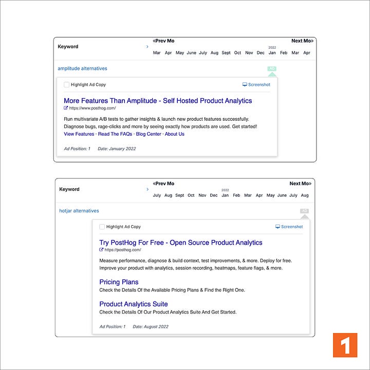This screenshot has width=370, height=370.
Task: Click 'Date: January 2022' text
Action: [117, 149]
